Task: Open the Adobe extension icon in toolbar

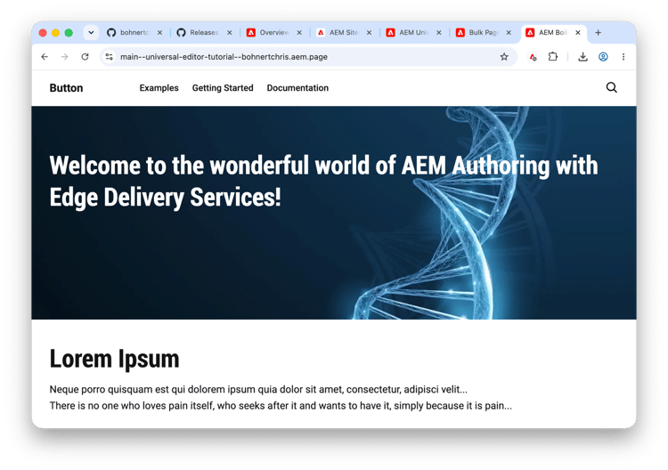Action: tap(533, 57)
